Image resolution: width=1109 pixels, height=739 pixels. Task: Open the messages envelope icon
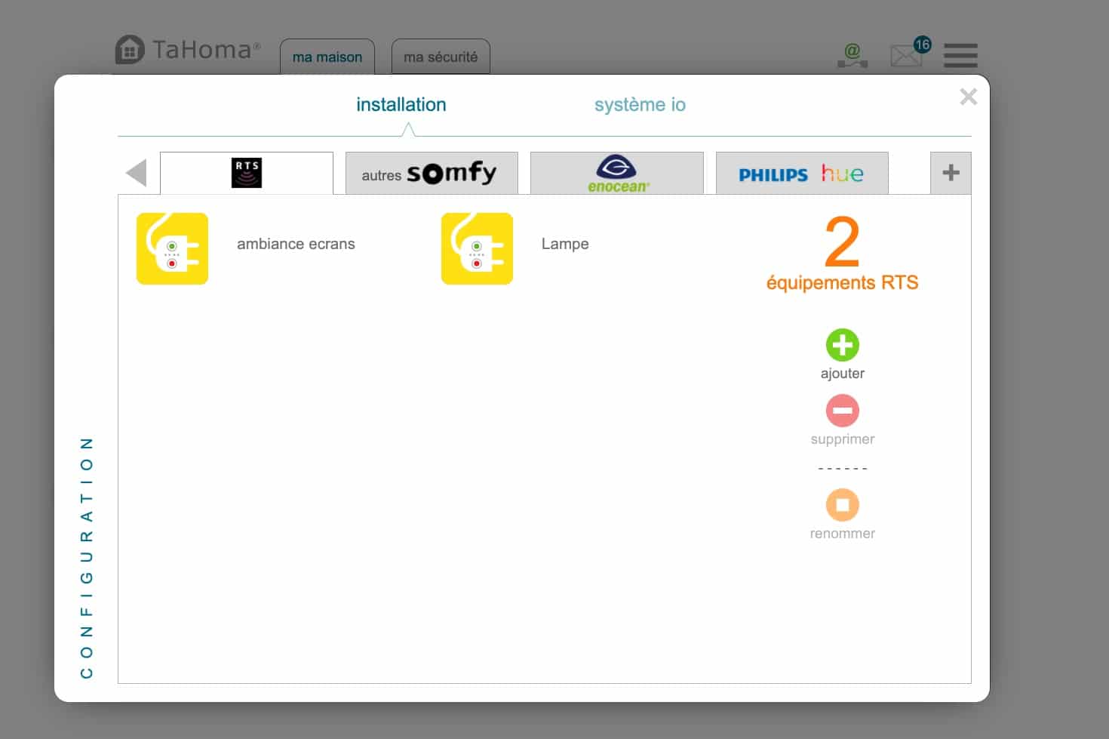click(x=905, y=56)
